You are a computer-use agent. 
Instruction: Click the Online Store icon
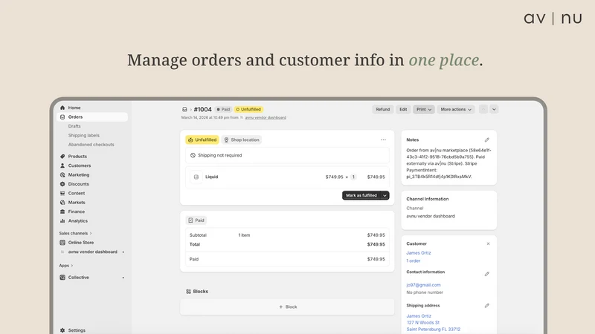coord(62,243)
